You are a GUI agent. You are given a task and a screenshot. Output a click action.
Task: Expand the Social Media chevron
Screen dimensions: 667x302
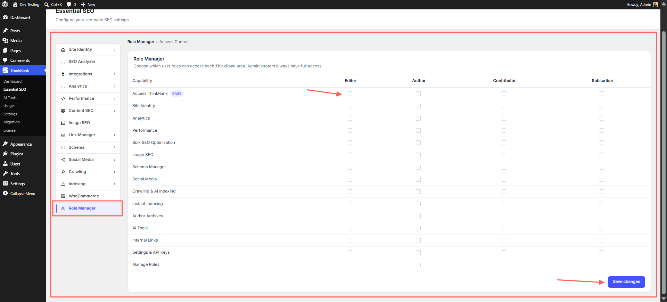pos(115,160)
